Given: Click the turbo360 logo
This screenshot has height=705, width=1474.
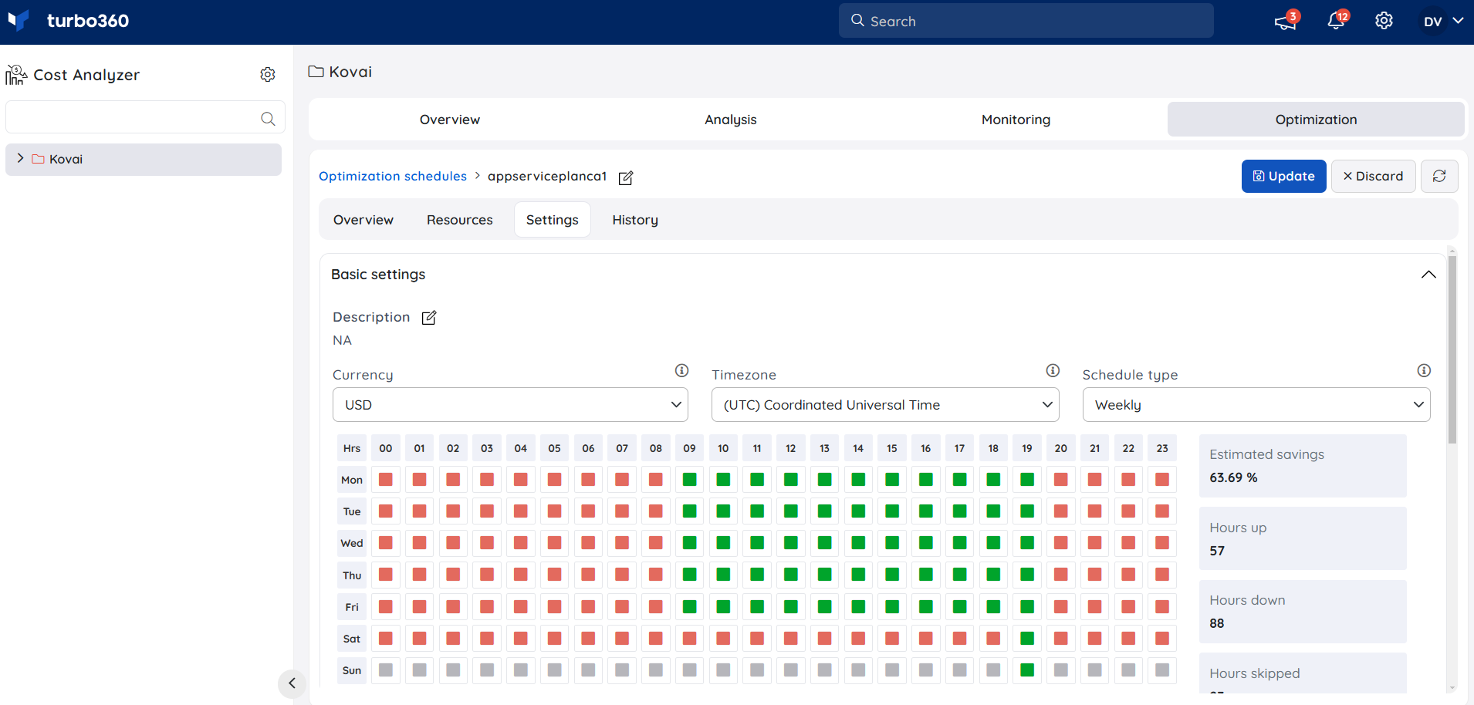Looking at the screenshot, I should (x=68, y=21).
